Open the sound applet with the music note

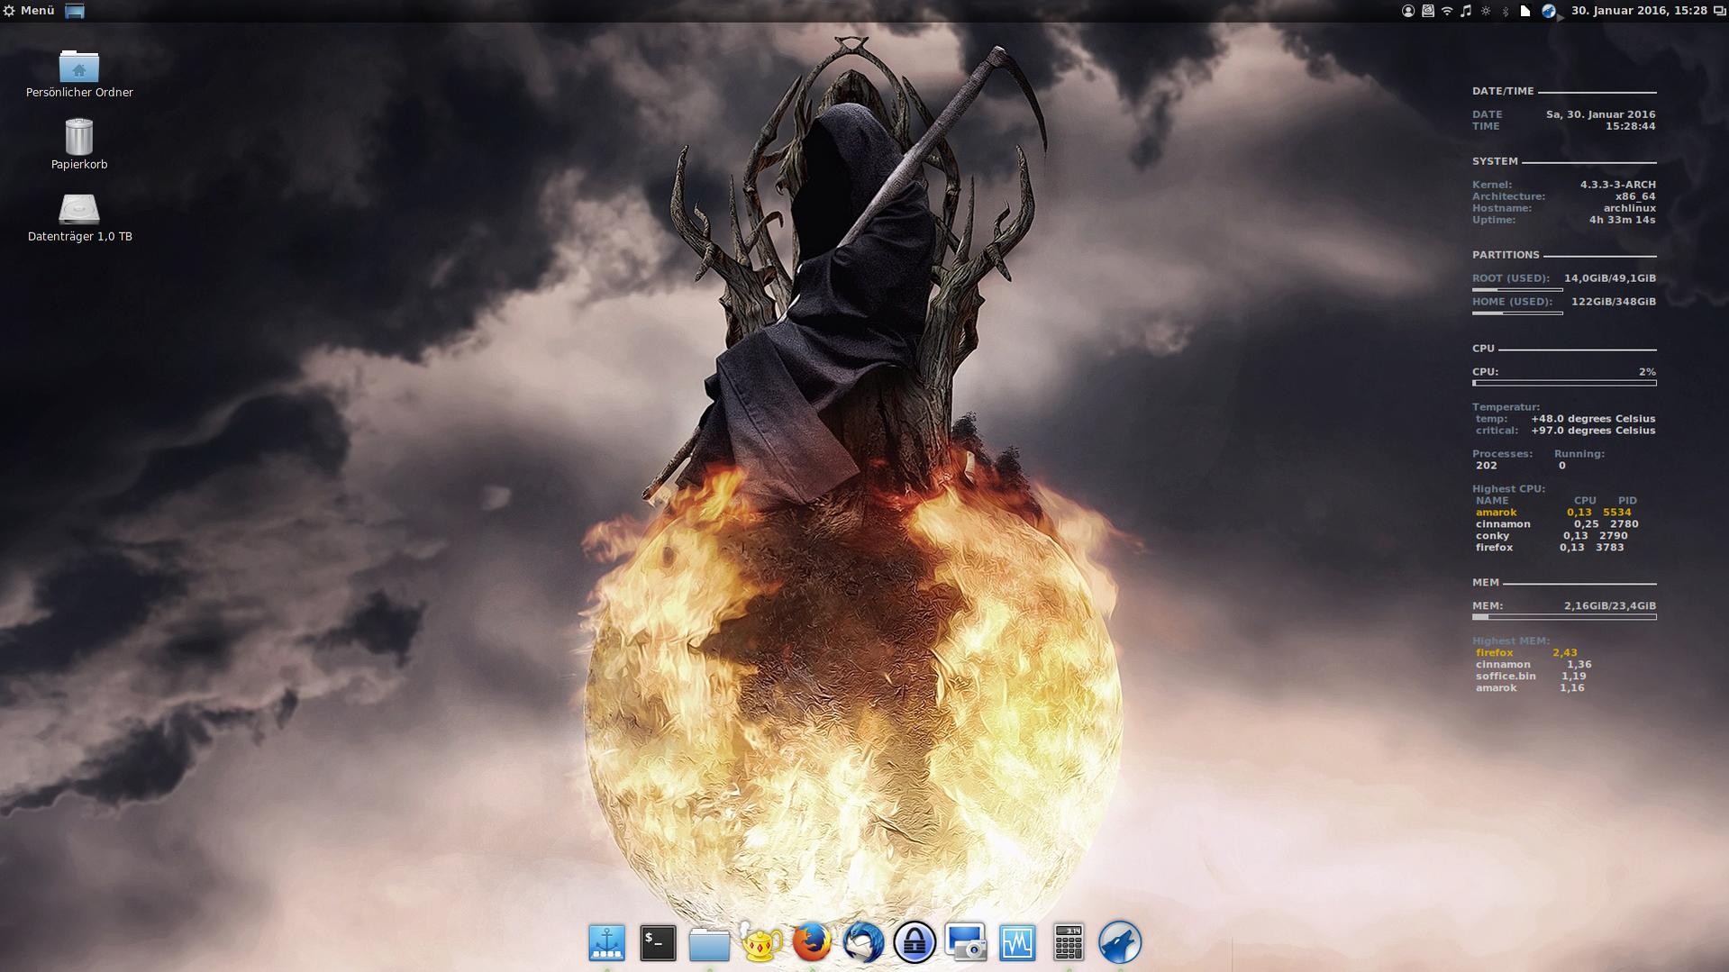tap(1466, 11)
